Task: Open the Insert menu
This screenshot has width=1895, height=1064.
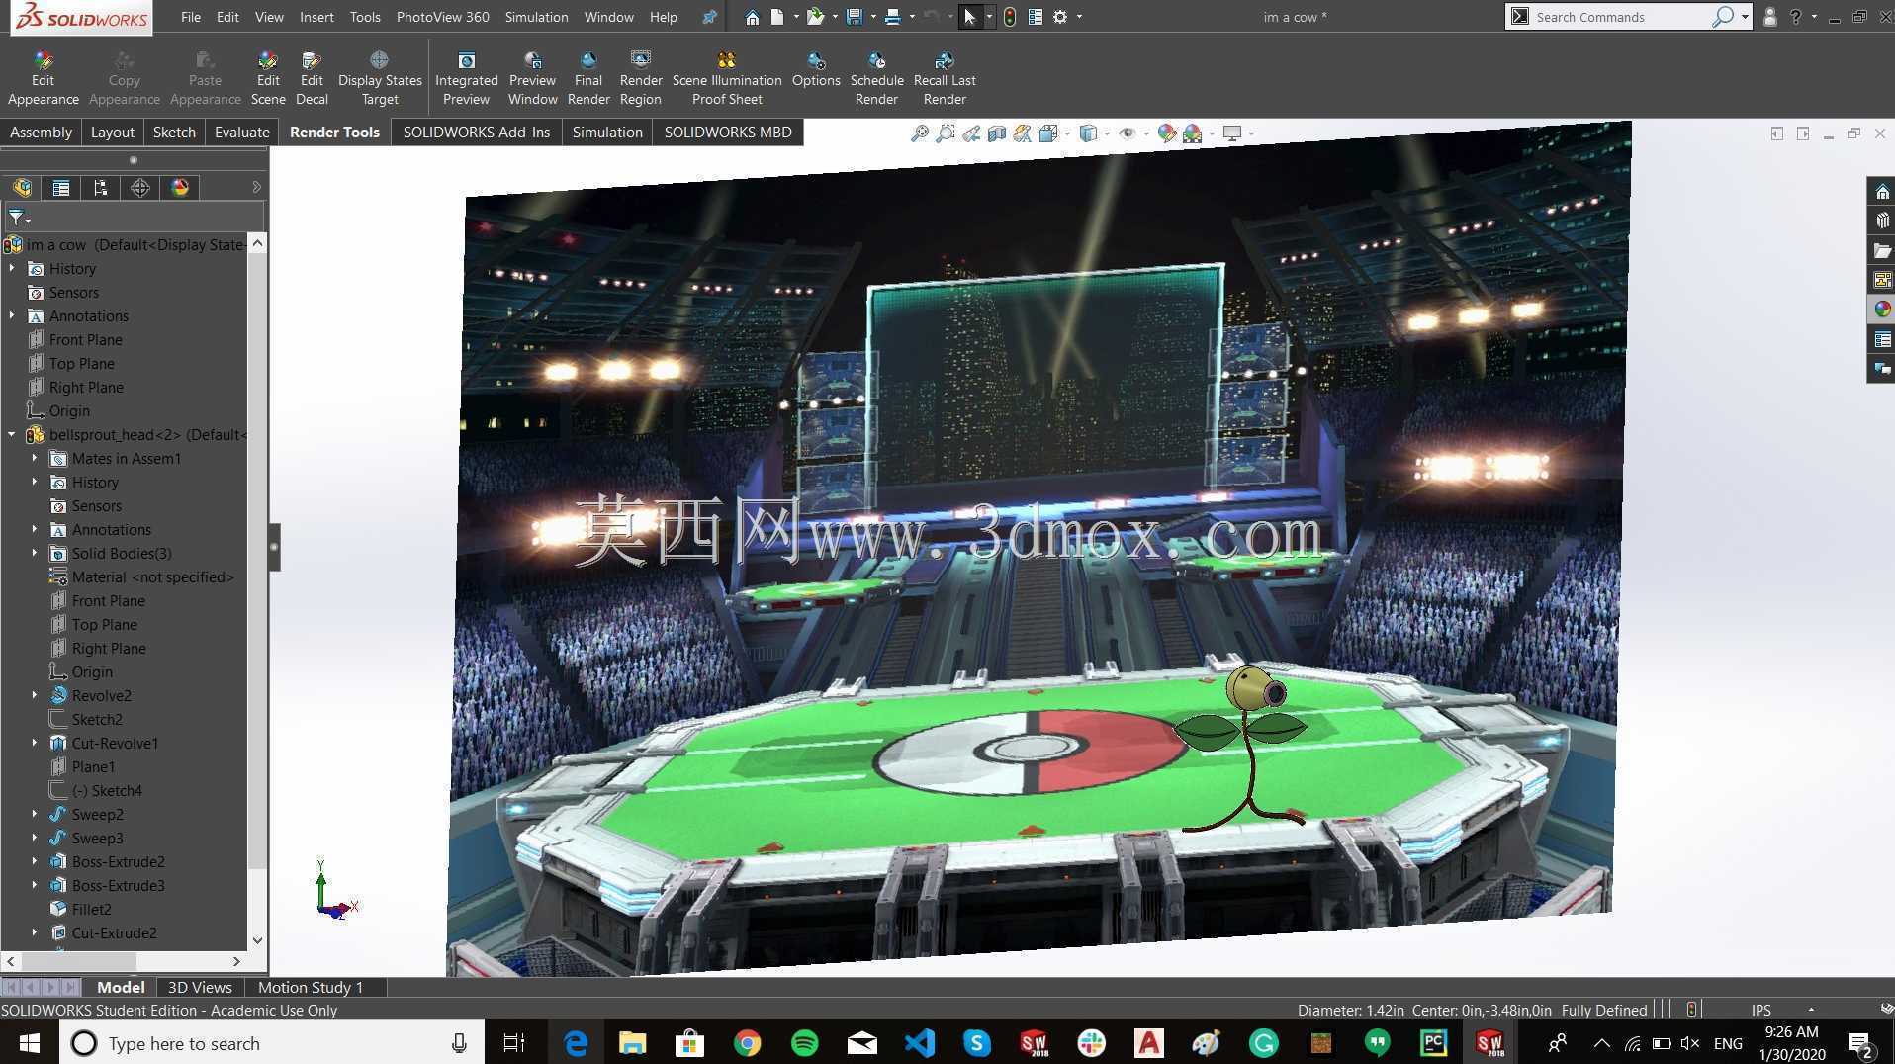Action: click(316, 17)
